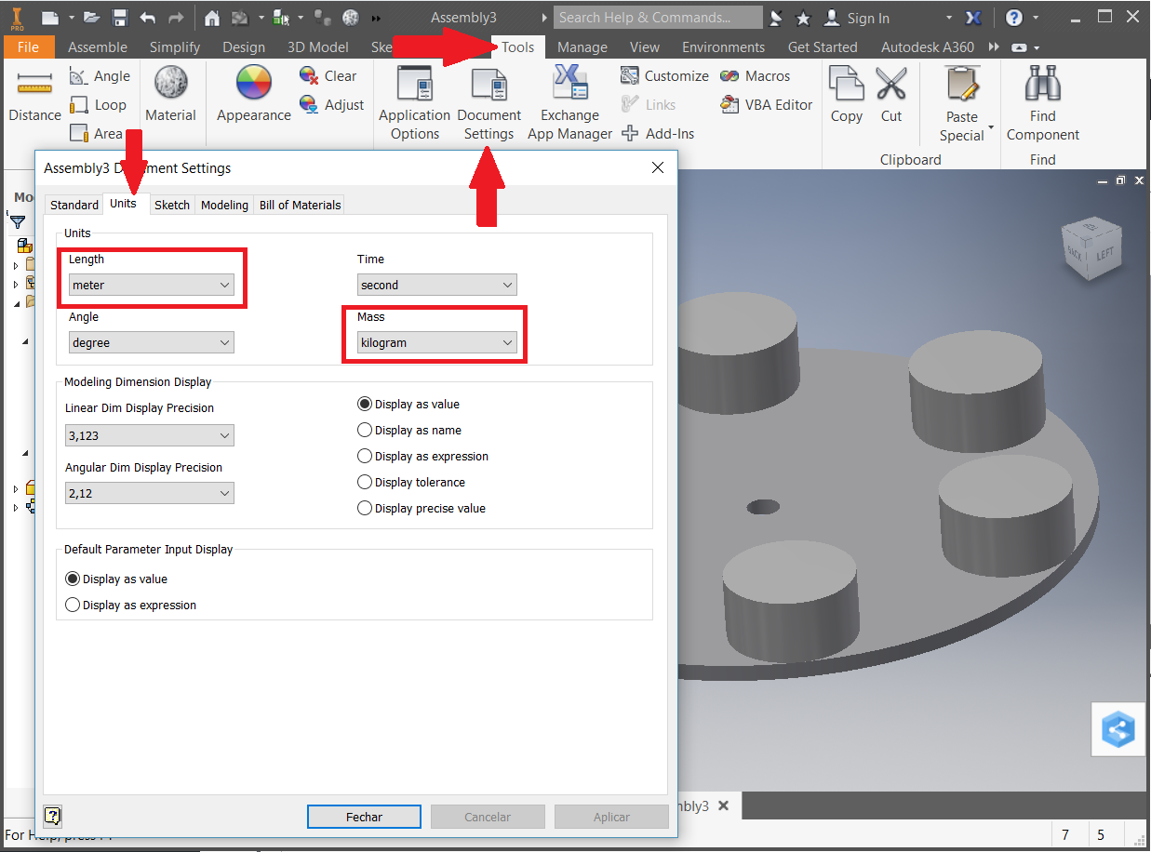The image size is (1151, 852).
Task: Open the VBA Editor
Action: pyautogui.click(x=768, y=105)
